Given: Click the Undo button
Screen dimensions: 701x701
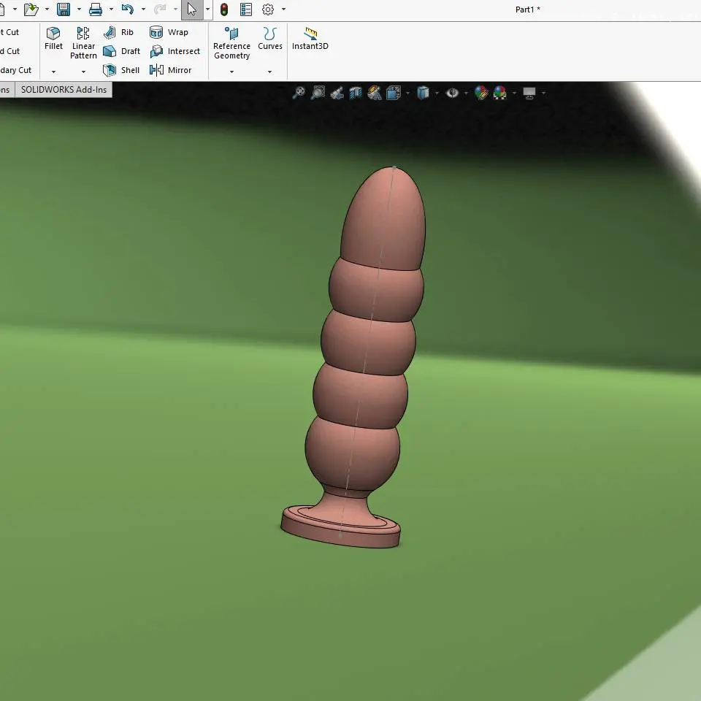Looking at the screenshot, I should point(127,9).
